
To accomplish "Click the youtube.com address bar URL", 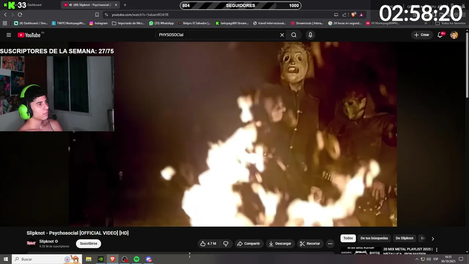I will (140, 15).
